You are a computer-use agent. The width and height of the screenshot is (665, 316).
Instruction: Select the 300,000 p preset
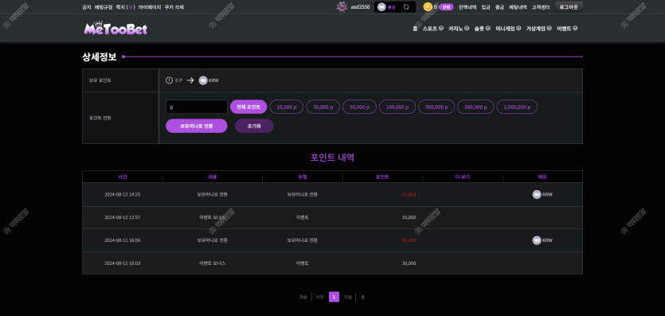pyautogui.click(x=436, y=107)
